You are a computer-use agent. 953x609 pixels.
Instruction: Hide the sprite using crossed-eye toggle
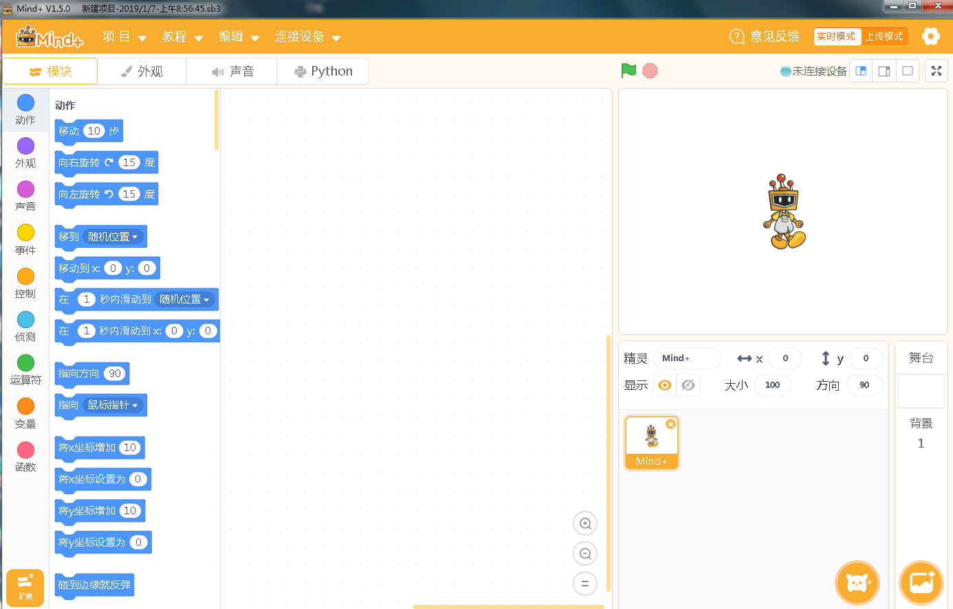(688, 385)
